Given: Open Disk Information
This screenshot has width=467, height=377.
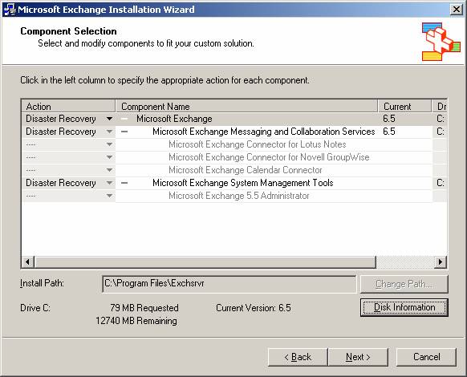Looking at the screenshot, I should (404, 307).
